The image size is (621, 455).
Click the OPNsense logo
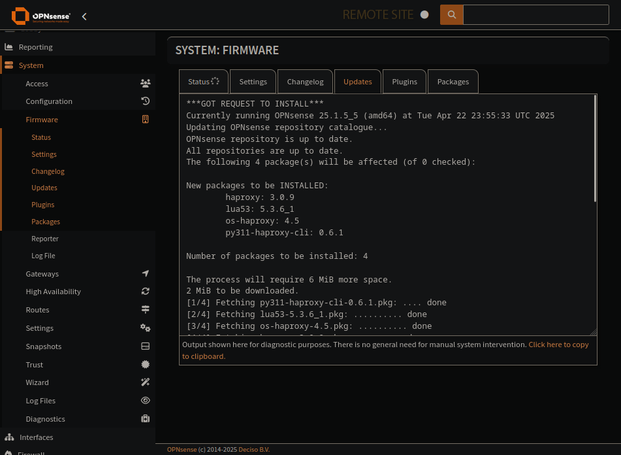(x=40, y=16)
